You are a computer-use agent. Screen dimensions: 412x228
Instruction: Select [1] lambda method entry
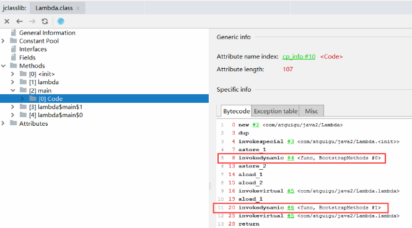click(x=44, y=82)
